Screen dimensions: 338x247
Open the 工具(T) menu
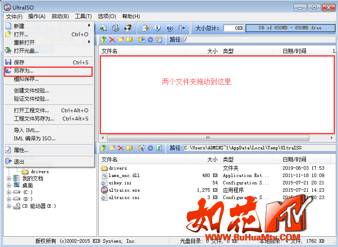pyautogui.click(x=83, y=16)
